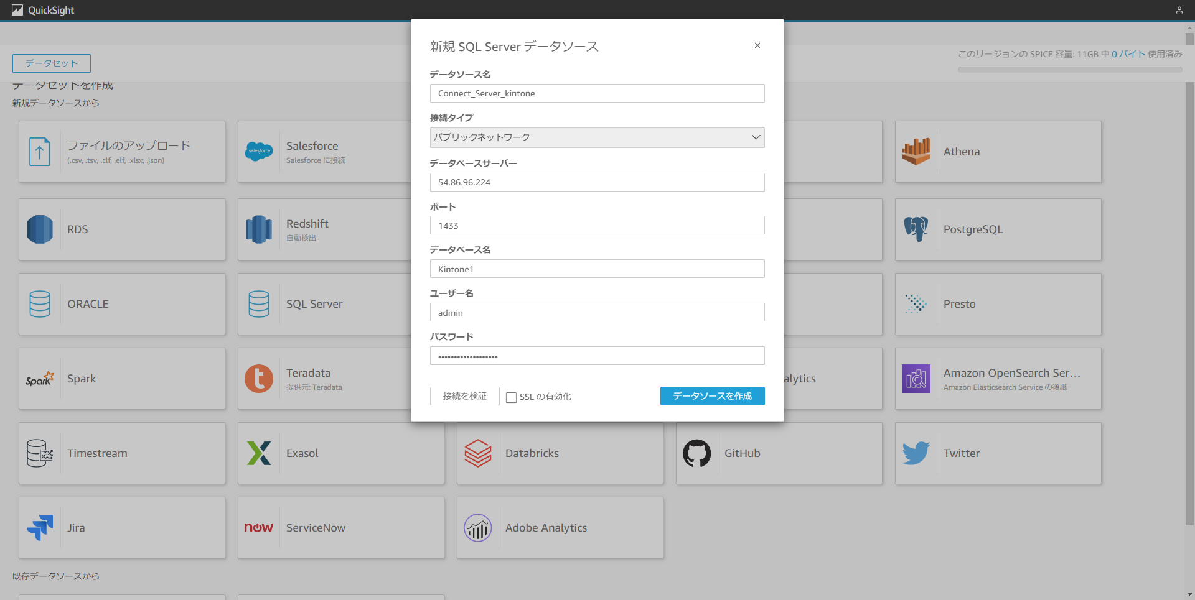Open the connection type dropdown

click(597, 137)
